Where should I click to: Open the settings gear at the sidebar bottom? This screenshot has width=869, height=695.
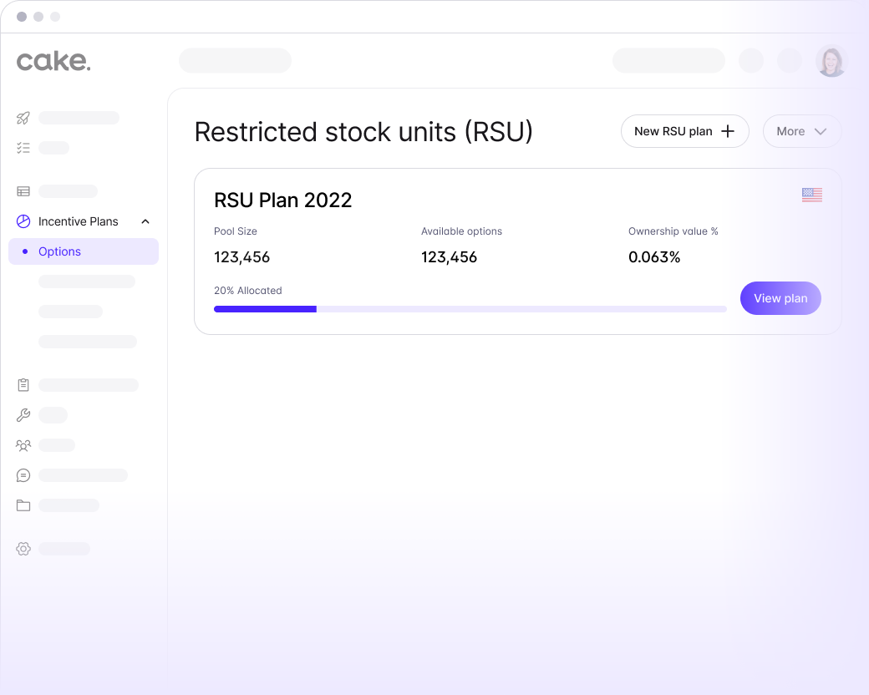pyautogui.click(x=23, y=549)
